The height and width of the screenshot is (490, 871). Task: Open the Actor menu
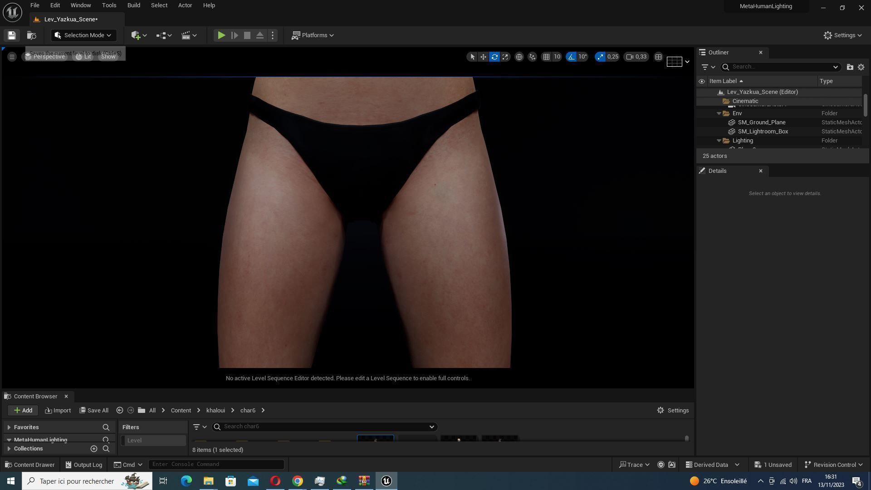pyautogui.click(x=185, y=5)
